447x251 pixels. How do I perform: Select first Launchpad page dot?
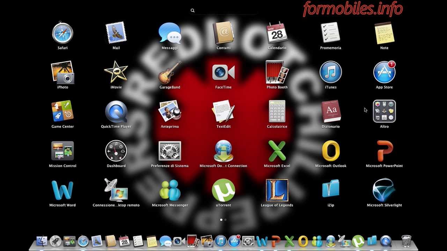point(221,220)
